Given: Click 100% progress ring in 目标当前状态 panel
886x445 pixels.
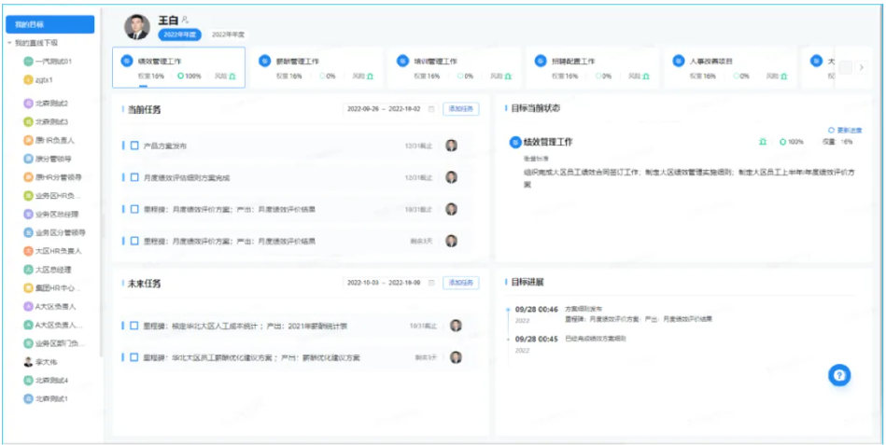Looking at the screenshot, I should click(782, 142).
